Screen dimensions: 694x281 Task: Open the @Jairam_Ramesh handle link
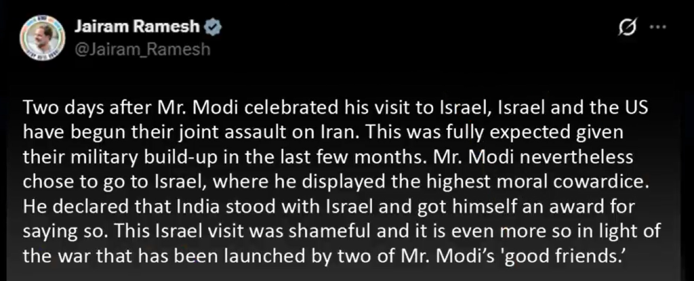[x=133, y=49]
